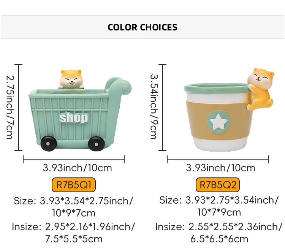Viewport: 285px width, 250px height.
Task: Click the Insize 2.55*2.55*2.36inch text
Action: tap(219, 233)
